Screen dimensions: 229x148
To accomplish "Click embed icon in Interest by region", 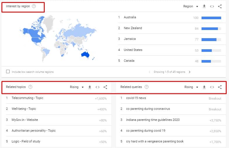I will pyautogui.click(x=212, y=6).
